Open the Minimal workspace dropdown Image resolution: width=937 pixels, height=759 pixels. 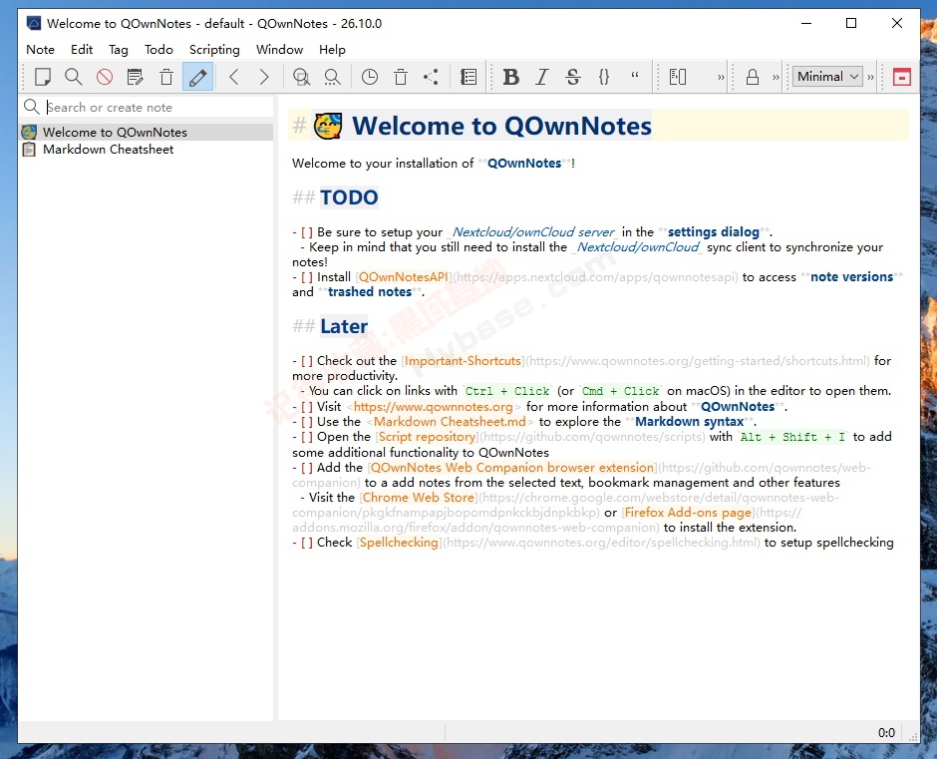827,77
